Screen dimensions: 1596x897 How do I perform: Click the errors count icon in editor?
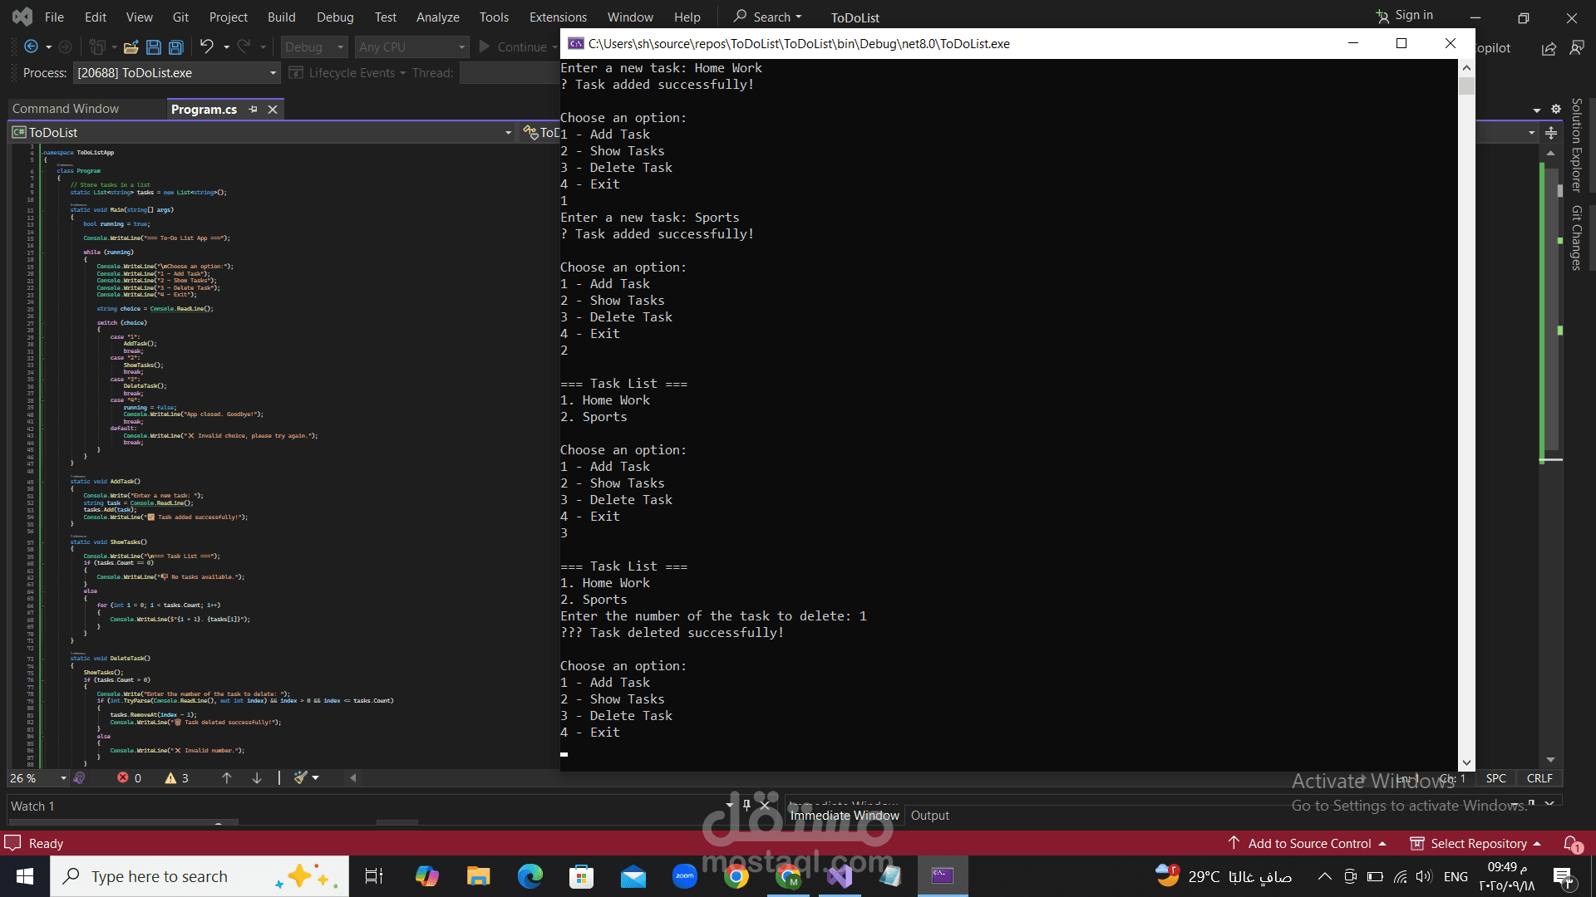[x=123, y=778]
